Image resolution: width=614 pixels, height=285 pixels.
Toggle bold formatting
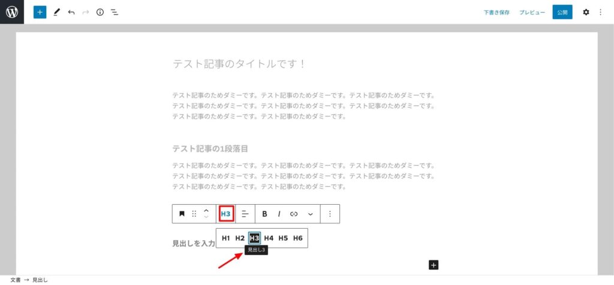[x=264, y=214]
